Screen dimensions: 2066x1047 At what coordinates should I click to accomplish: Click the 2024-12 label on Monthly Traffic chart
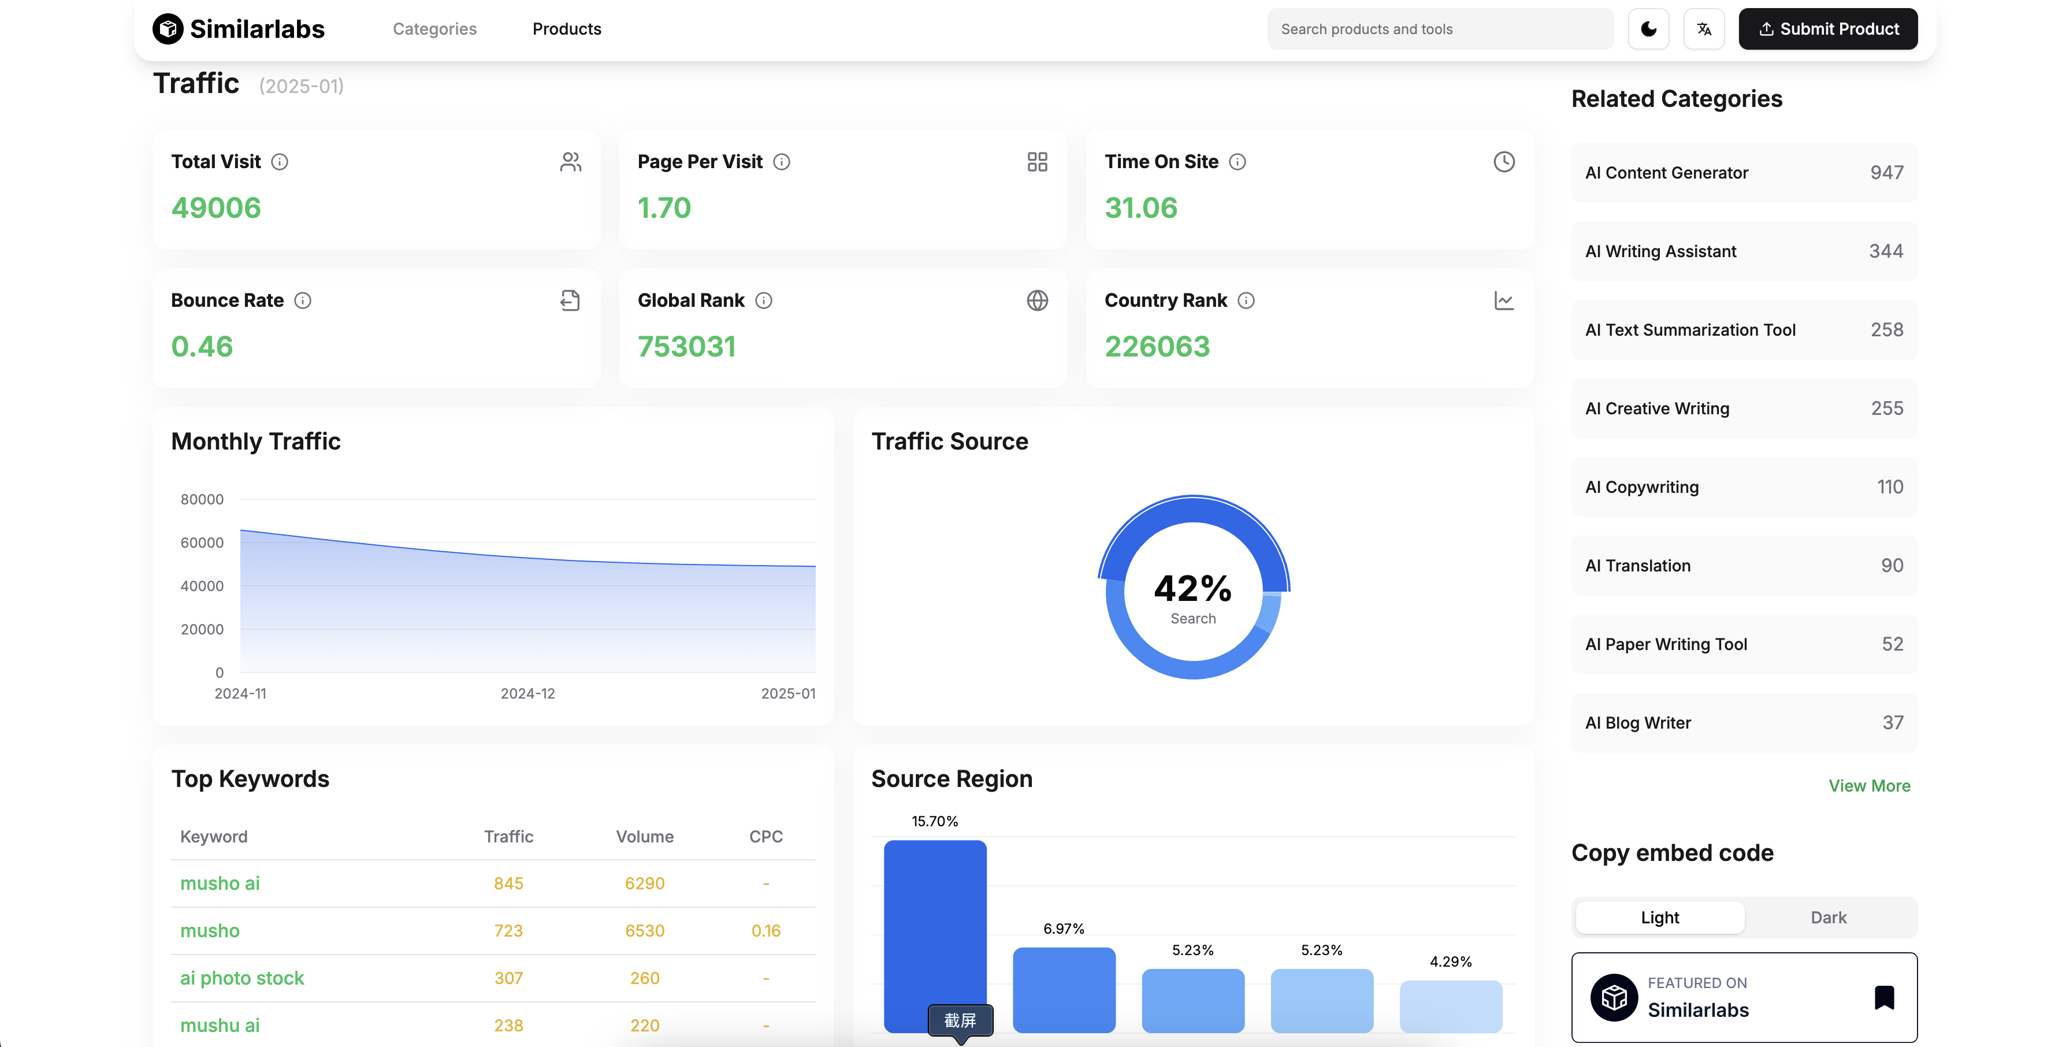pos(527,694)
